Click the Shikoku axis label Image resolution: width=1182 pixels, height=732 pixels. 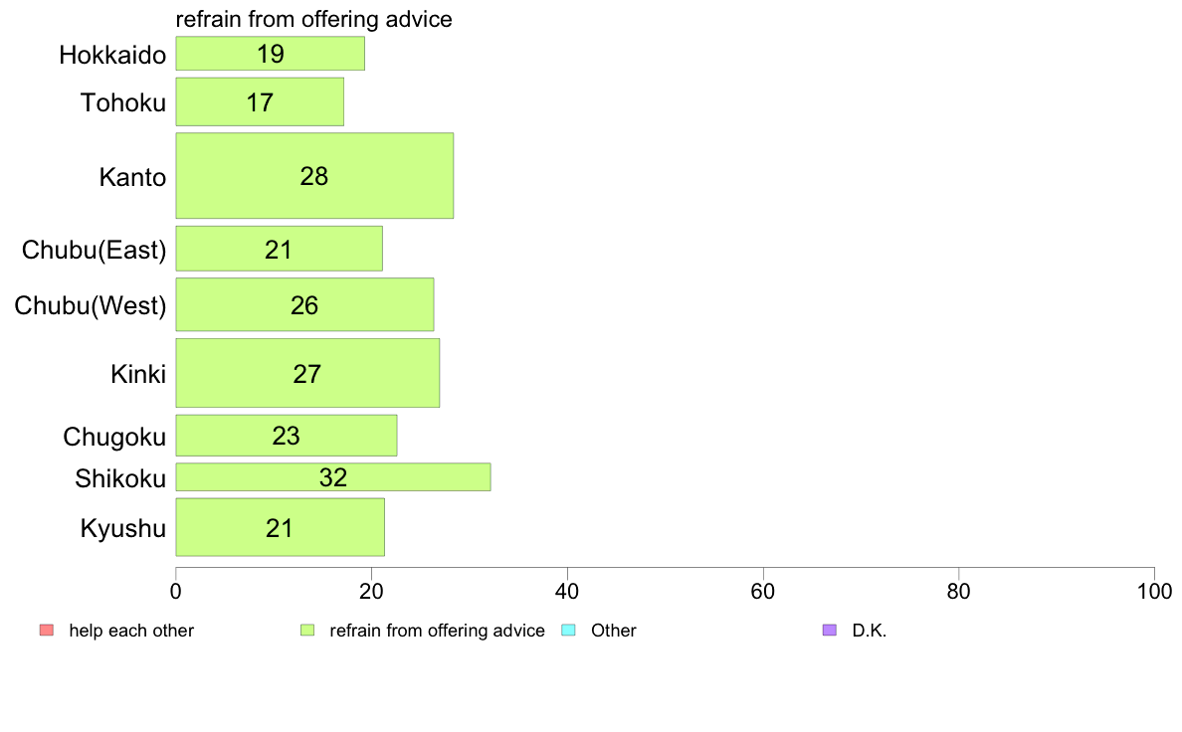pos(120,478)
